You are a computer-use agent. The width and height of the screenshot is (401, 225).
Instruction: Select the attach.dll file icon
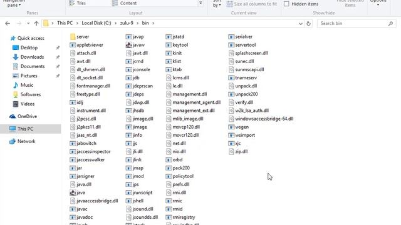tap(73, 53)
